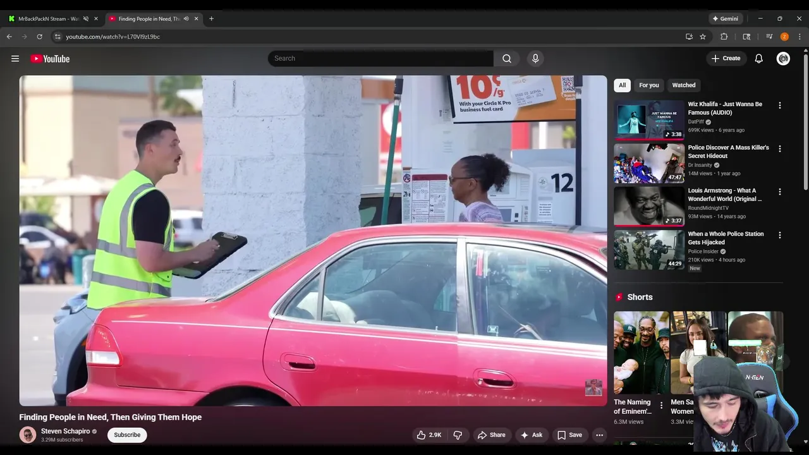Go back in the browser
Image resolution: width=809 pixels, height=455 pixels.
point(9,37)
